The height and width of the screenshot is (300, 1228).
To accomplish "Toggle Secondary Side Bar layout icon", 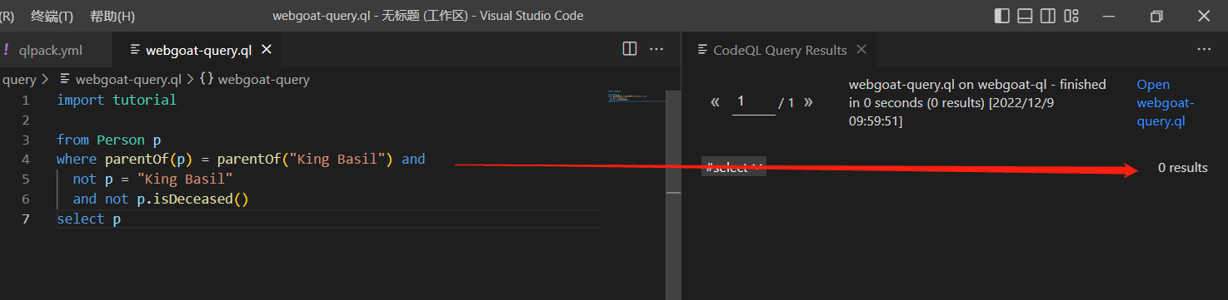I will (x=1049, y=16).
